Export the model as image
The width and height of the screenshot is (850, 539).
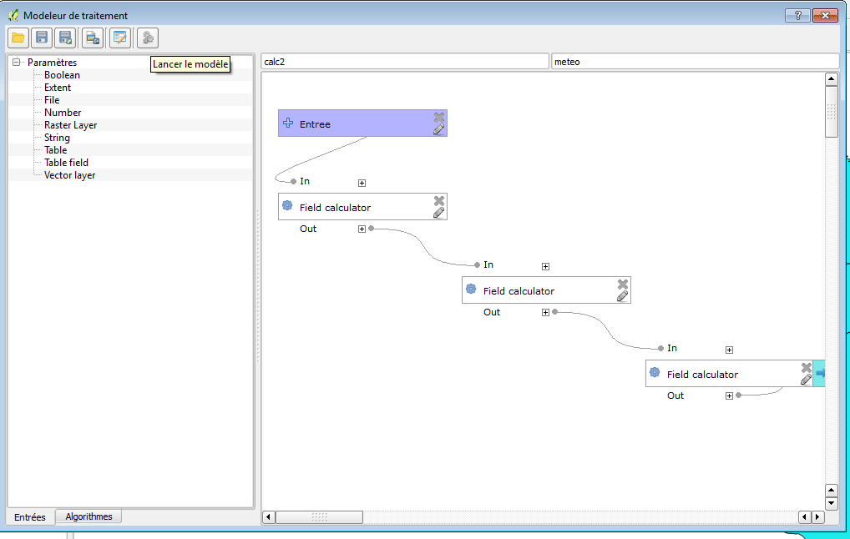93,38
